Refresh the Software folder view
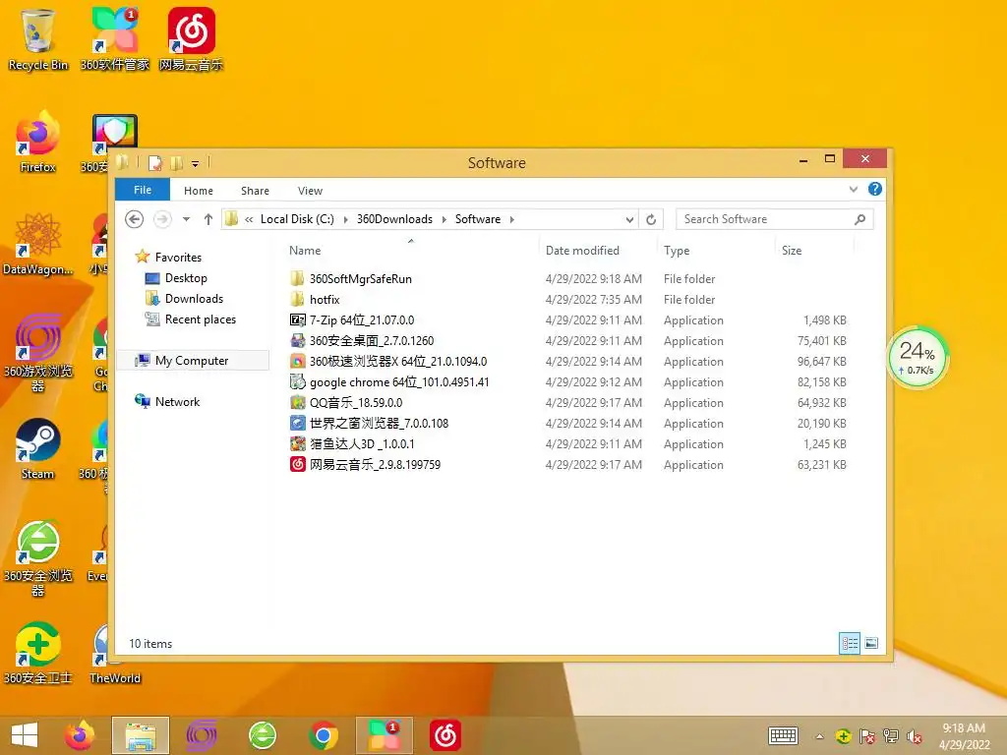1007x755 pixels. pyautogui.click(x=651, y=219)
